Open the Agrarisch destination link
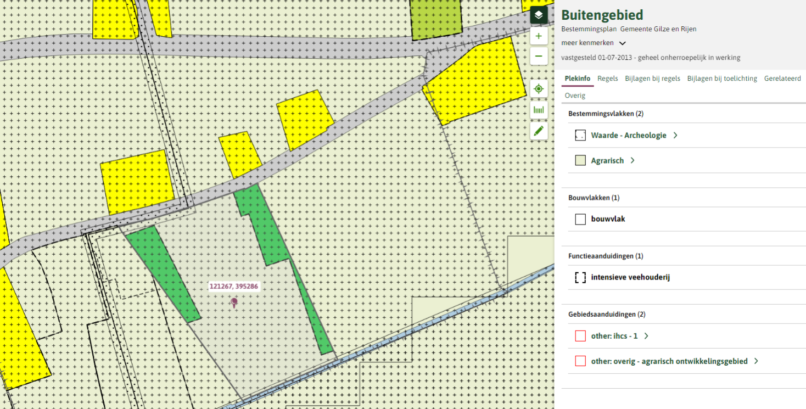 (x=607, y=160)
